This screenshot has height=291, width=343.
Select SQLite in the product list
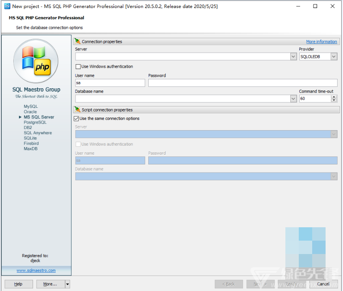[x=30, y=138]
